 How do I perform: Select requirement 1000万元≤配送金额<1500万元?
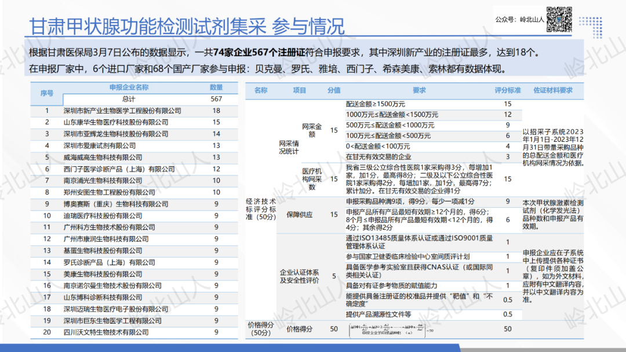(x=392, y=115)
